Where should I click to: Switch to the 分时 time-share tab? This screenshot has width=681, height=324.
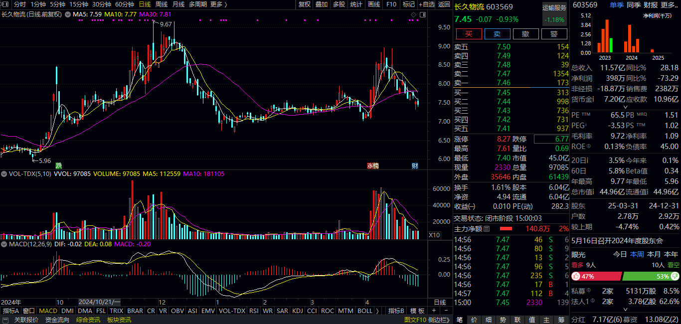20,4
